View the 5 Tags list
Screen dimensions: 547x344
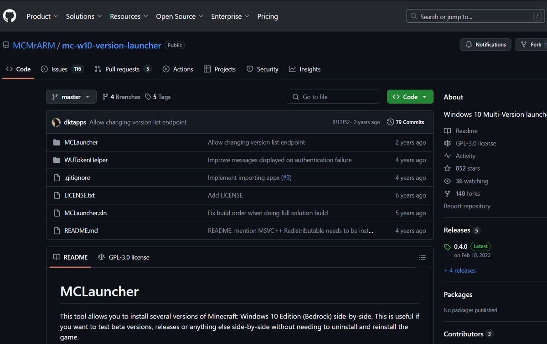point(158,97)
